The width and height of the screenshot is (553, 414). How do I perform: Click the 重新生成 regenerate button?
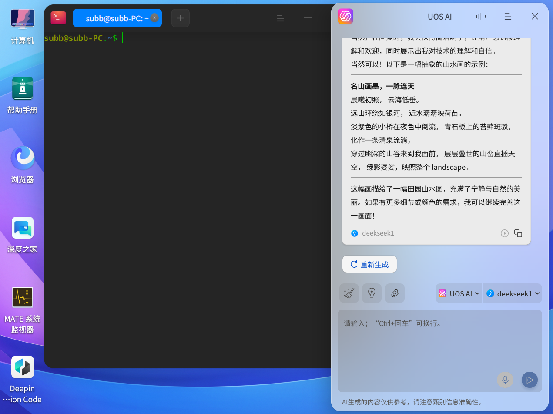369,264
